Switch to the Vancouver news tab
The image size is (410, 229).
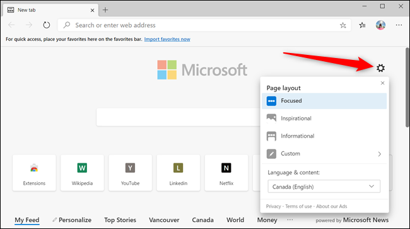[x=164, y=220]
